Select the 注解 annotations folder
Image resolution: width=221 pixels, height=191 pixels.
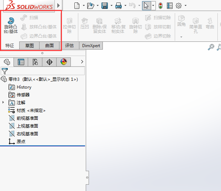click(17, 102)
